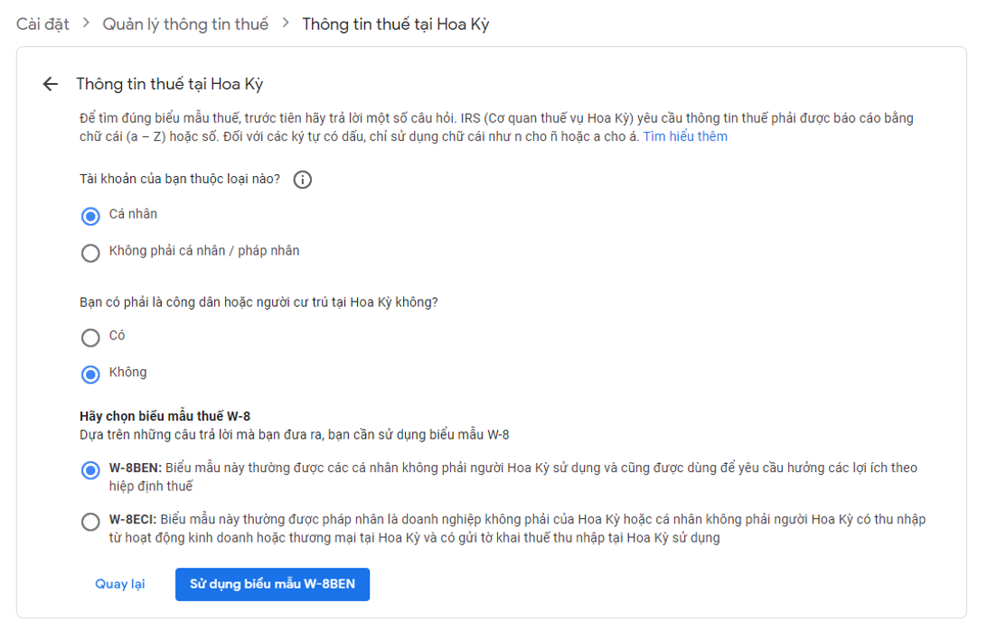Viewport: 997px width, 640px height.
Task: Pick the W-8BEN form radio button
Action: click(90, 470)
